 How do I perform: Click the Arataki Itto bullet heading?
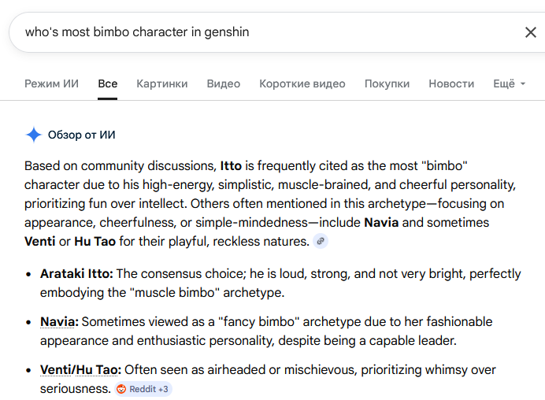[77, 273]
